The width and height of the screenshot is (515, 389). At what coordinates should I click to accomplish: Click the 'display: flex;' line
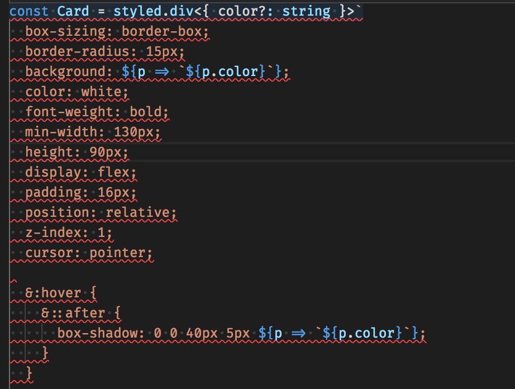click(x=81, y=173)
